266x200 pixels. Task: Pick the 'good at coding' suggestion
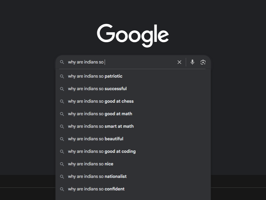click(102, 151)
